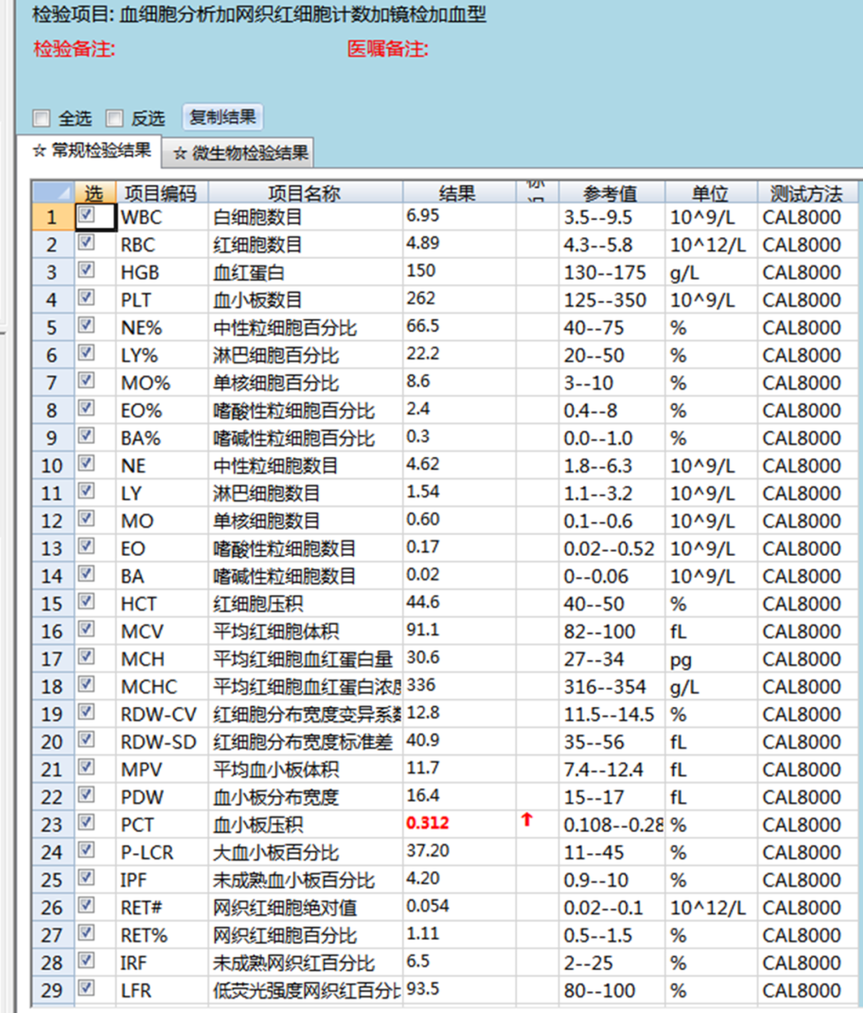Click the PLT result value 262
The height and width of the screenshot is (1013, 863).
click(x=421, y=298)
